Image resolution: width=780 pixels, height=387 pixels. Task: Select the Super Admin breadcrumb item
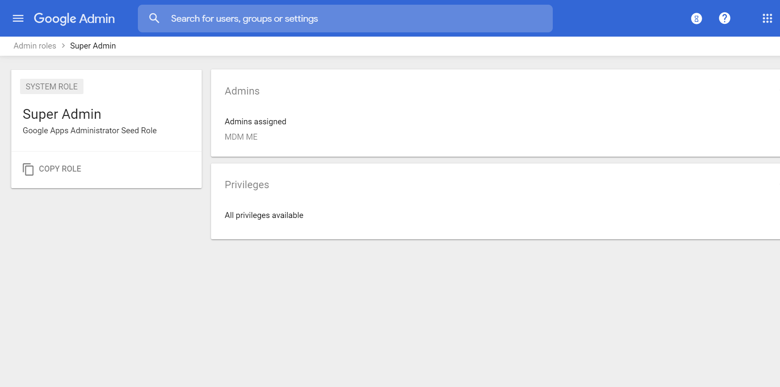click(93, 46)
